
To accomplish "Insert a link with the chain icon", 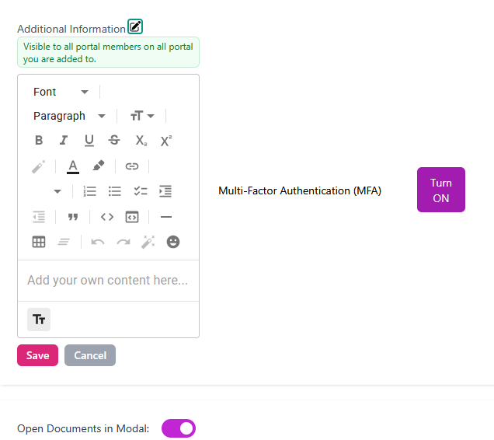I will [132, 166].
